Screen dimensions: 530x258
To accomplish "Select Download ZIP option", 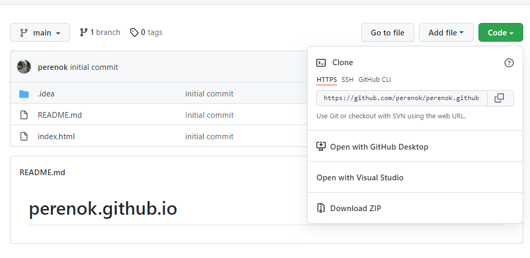I will [x=415, y=208].
